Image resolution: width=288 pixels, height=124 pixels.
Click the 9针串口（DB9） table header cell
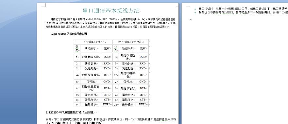pyautogui.click(x=93, y=42)
